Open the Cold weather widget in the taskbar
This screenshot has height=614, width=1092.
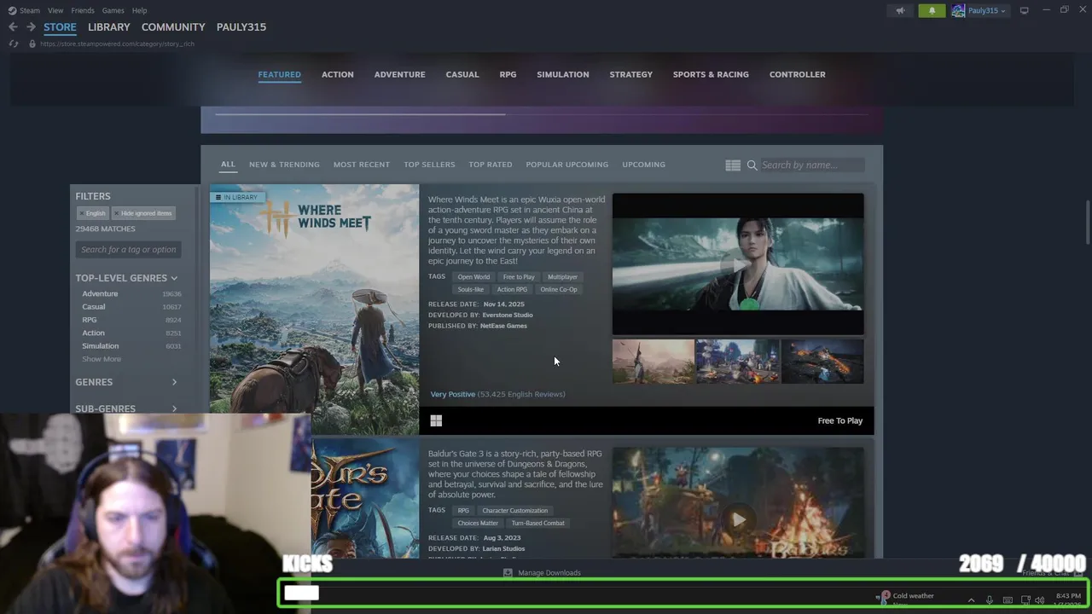click(x=908, y=599)
